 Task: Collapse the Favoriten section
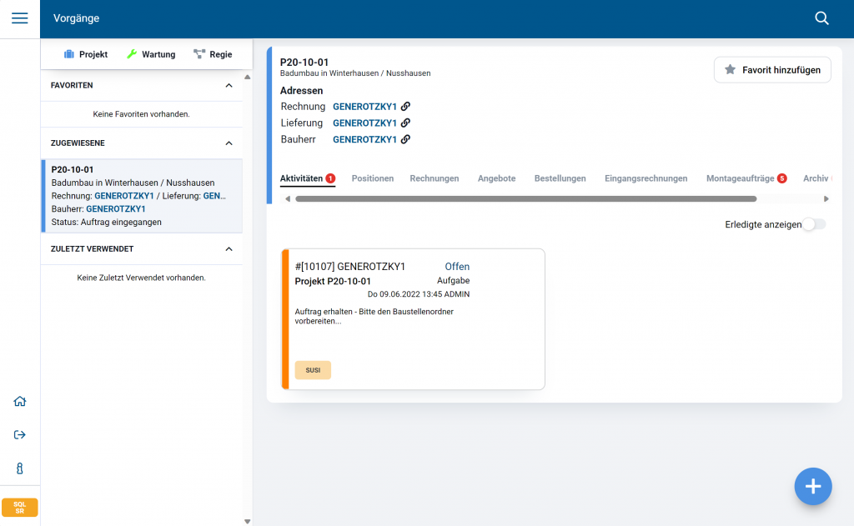(x=229, y=85)
